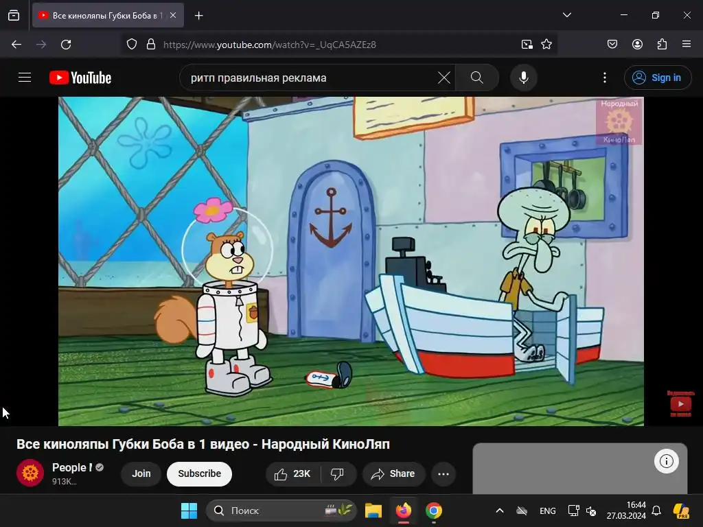Click the Sign in button
Screen dimensions: 703x527
[658, 78]
